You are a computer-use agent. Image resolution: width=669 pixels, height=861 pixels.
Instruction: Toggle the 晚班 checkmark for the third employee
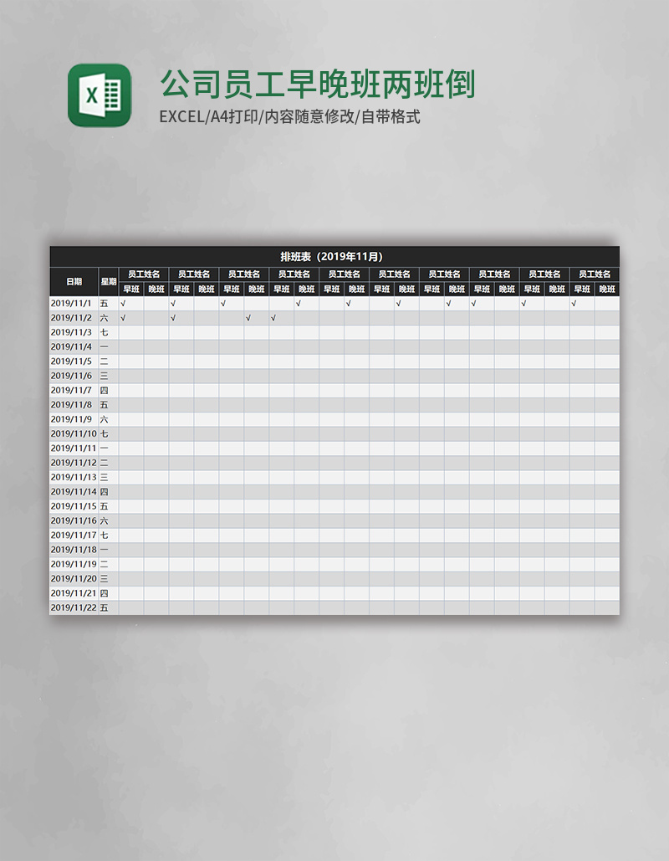[248, 317]
